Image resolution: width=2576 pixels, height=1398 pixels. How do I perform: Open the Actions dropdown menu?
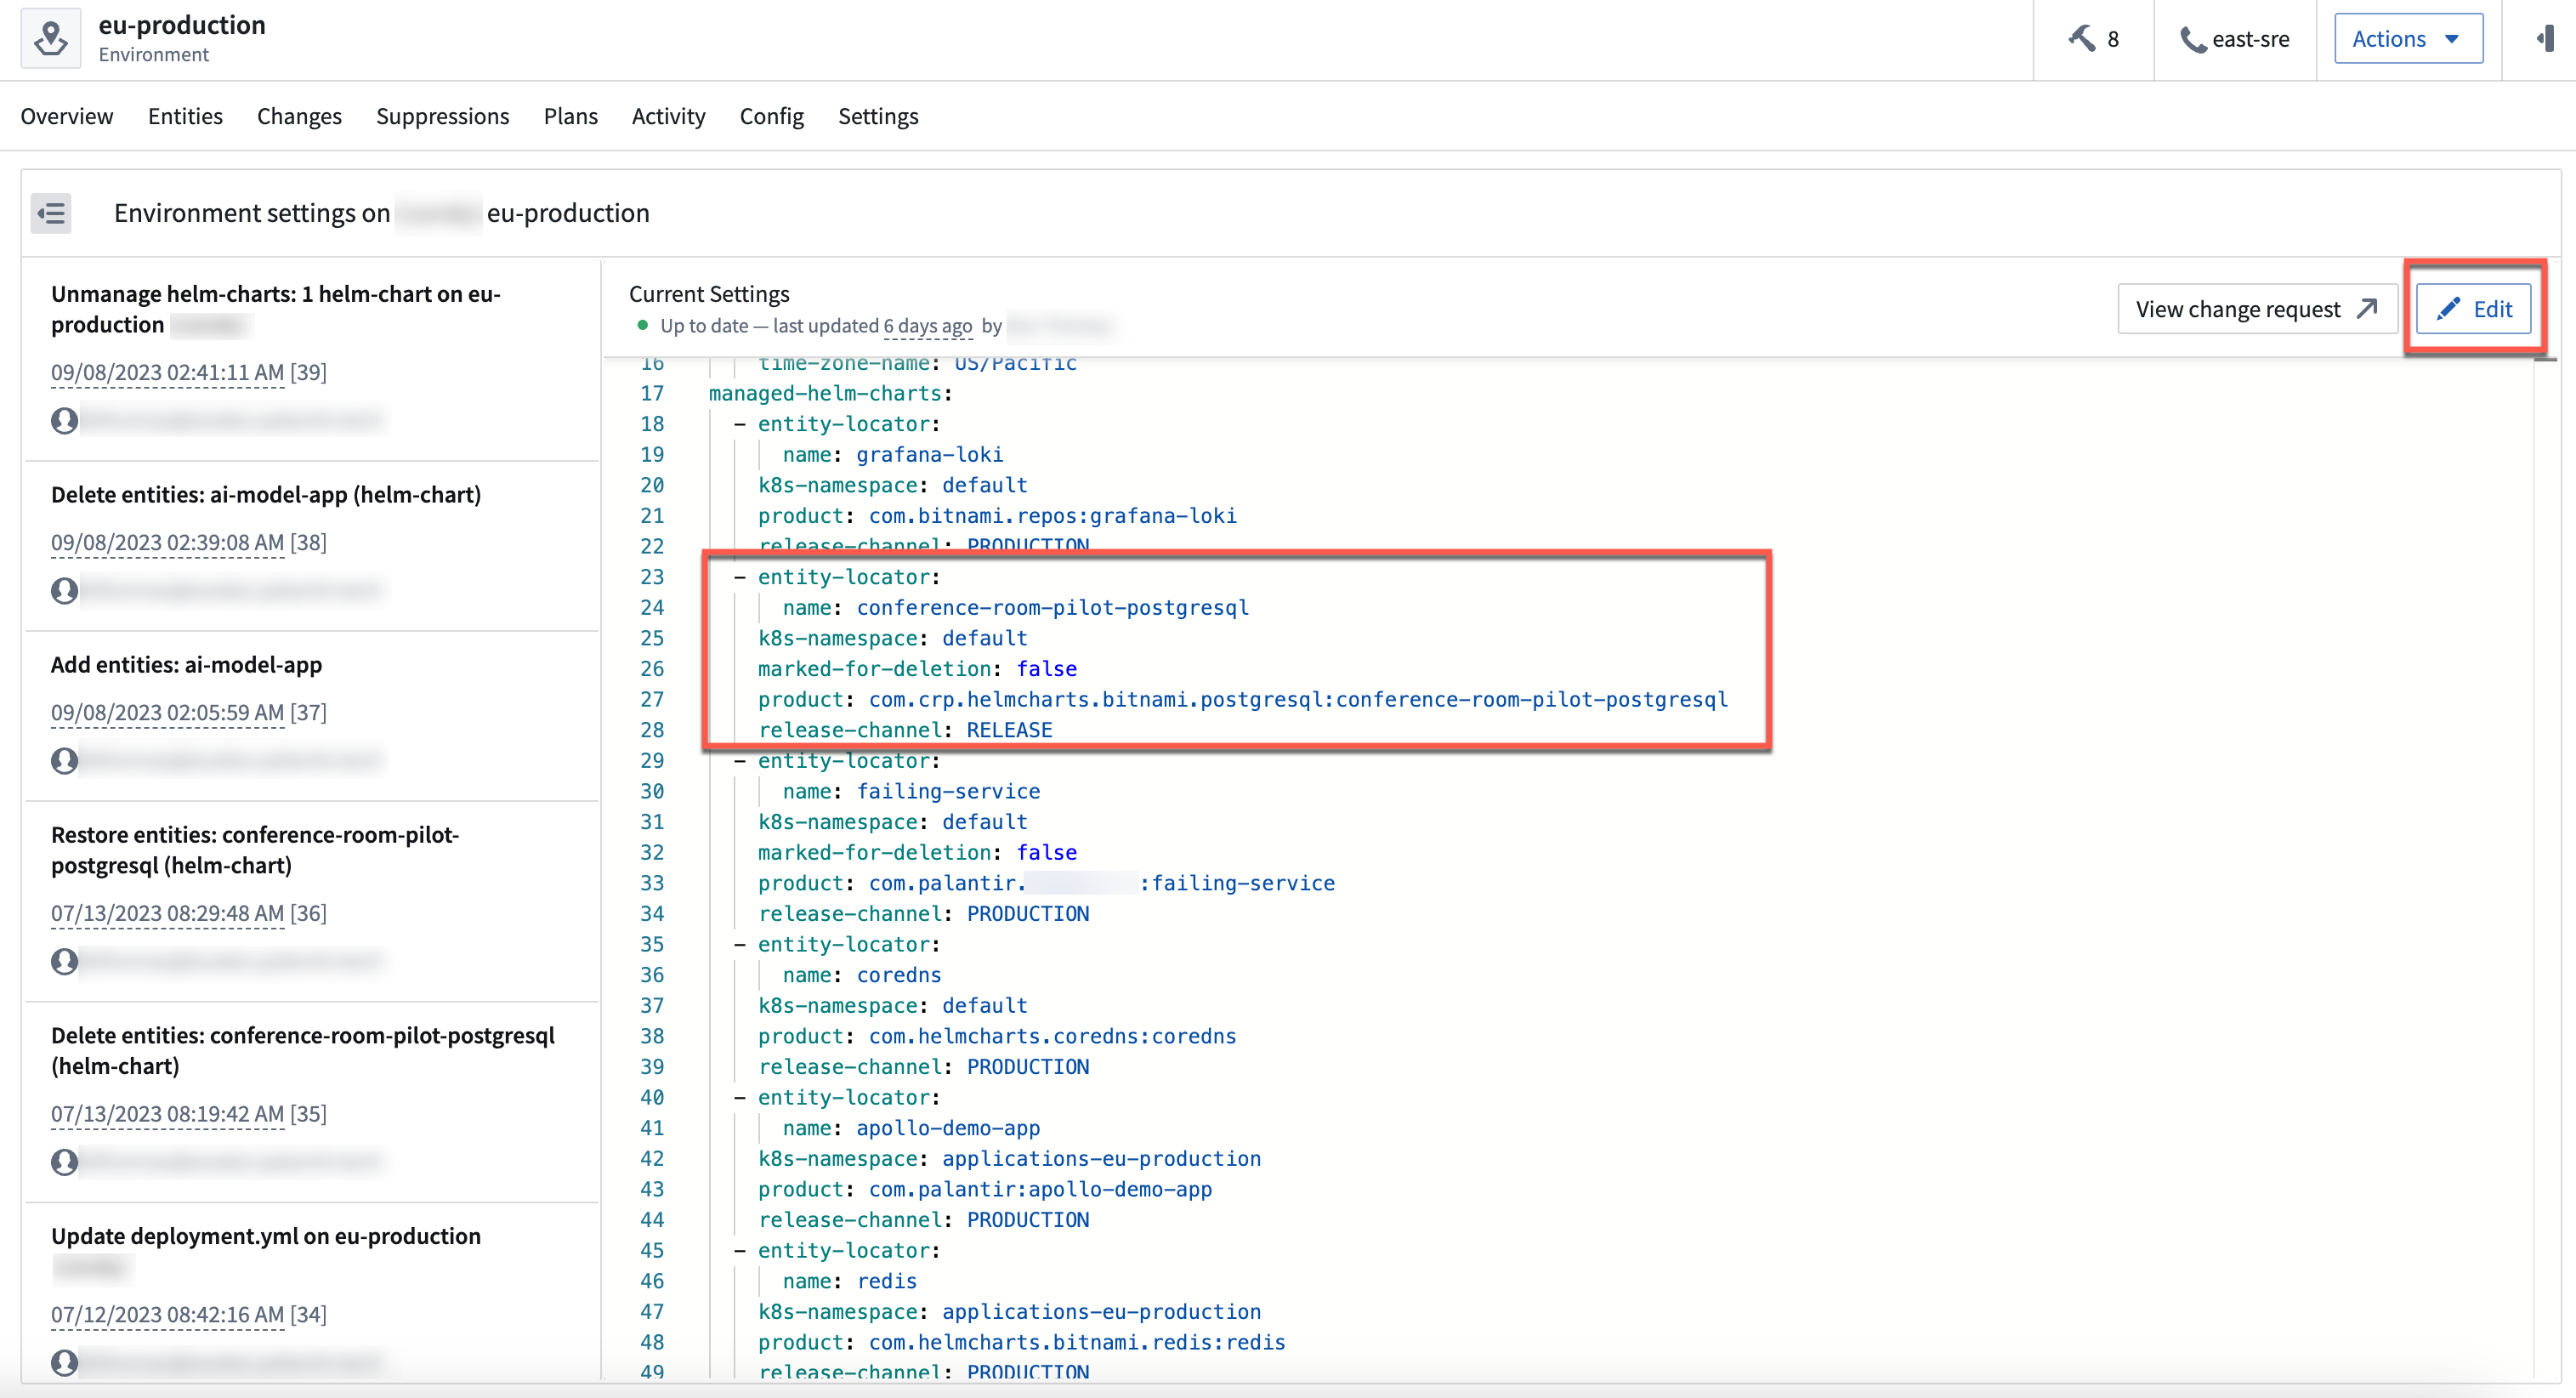point(2408,38)
